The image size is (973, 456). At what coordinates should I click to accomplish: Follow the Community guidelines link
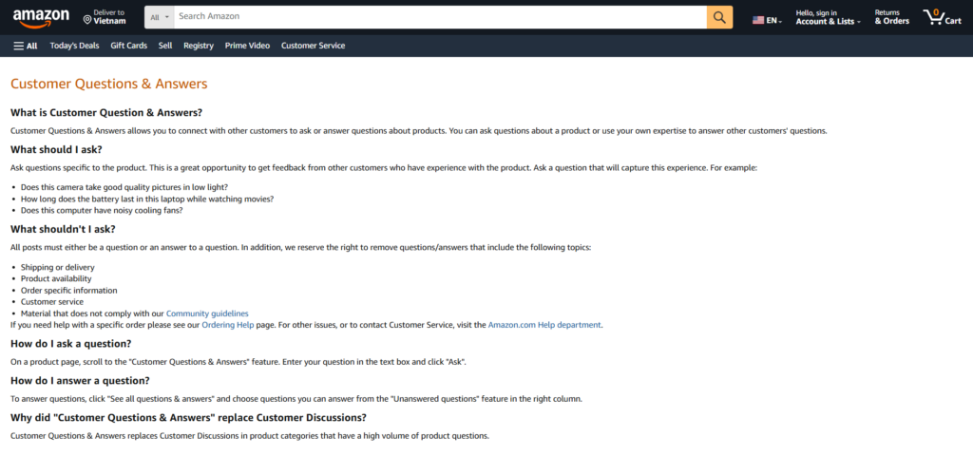pos(207,313)
